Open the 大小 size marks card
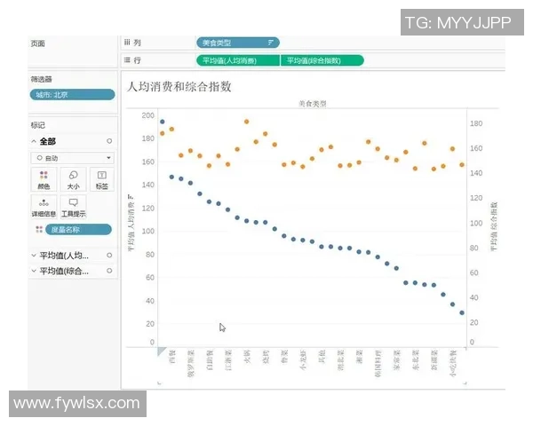The height and width of the screenshot is (426, 533). 73,179
